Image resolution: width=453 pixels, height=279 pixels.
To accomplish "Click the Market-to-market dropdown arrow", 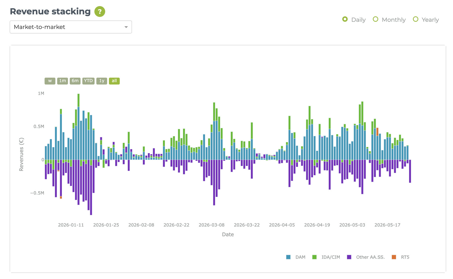I will [x=126, y=27].
